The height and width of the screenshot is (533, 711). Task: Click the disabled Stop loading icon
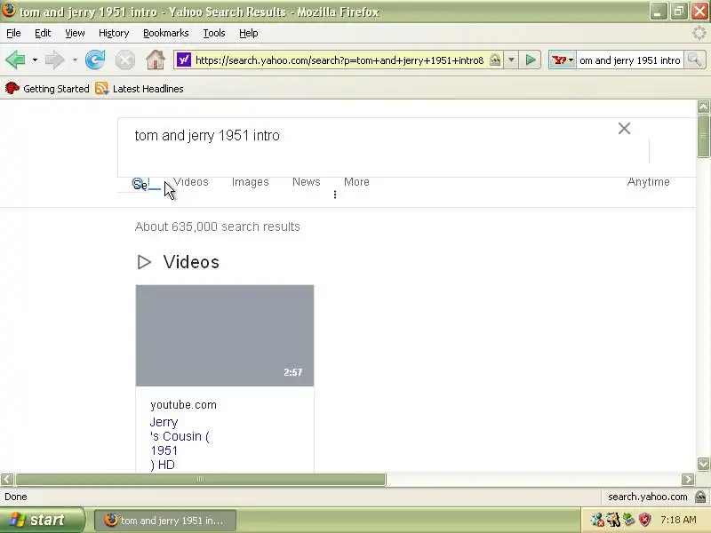[124, 60]
